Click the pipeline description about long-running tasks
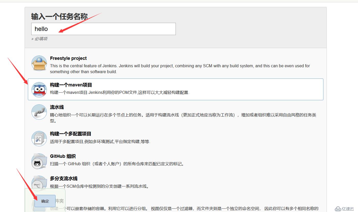 (x=183, y=118)
